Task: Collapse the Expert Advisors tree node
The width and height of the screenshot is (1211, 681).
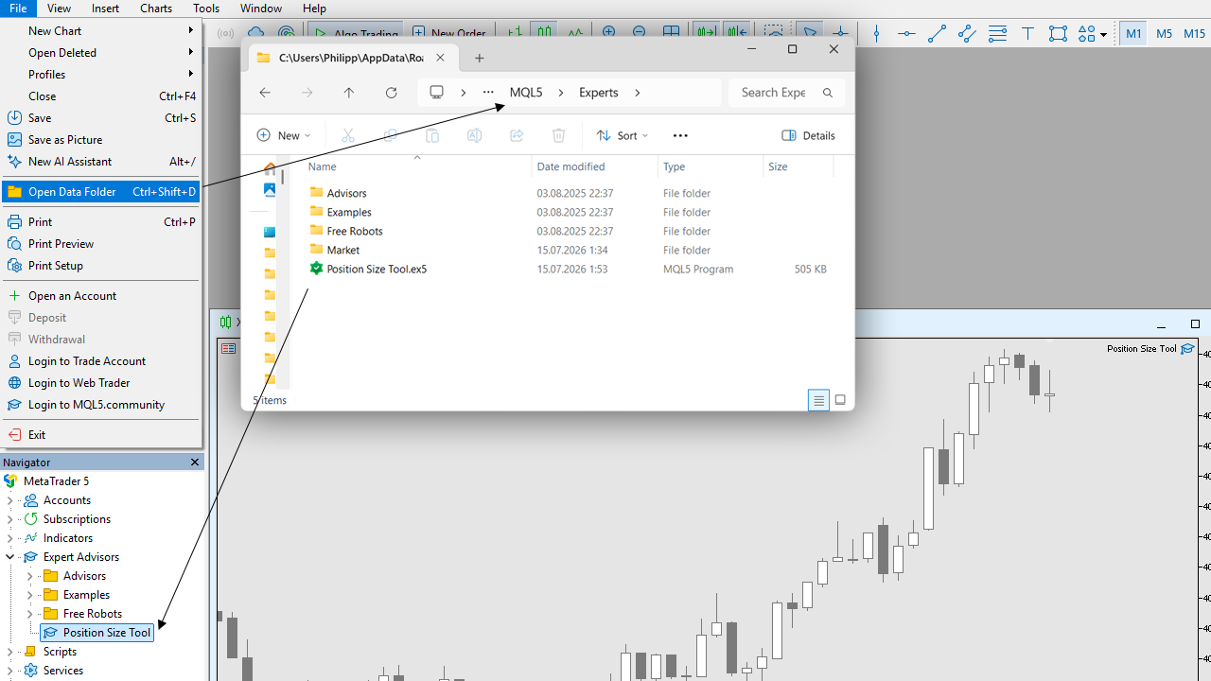Action: tap(10, 557)
